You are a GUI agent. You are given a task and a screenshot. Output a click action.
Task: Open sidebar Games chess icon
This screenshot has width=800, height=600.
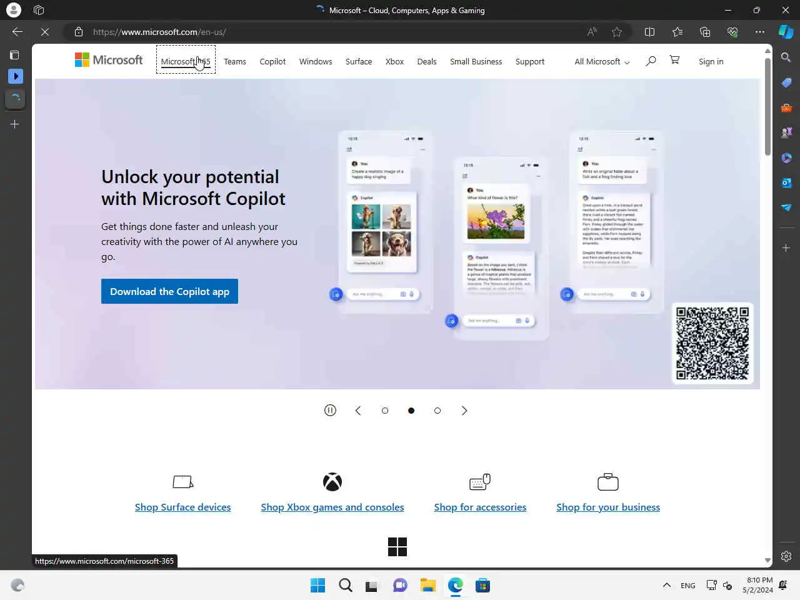click(x=786, y=132)
